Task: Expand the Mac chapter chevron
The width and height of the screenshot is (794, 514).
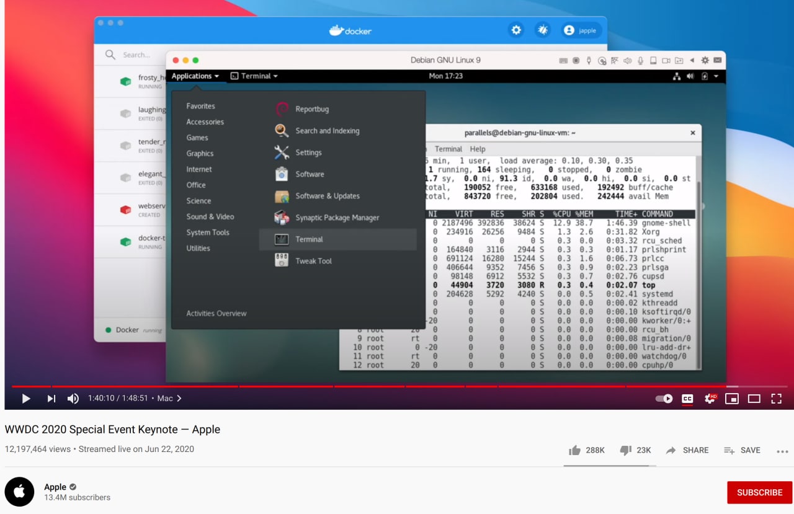Action: pos(179,399)
